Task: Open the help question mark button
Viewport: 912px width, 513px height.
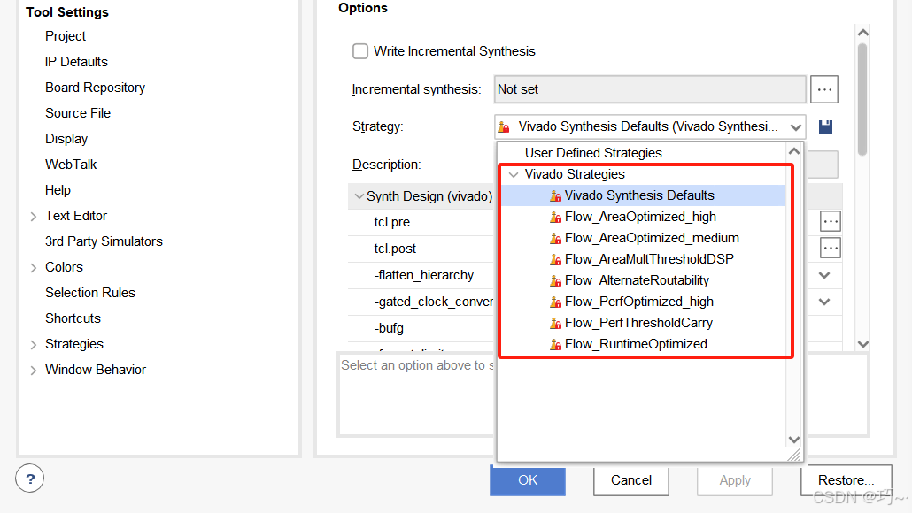Action: 30,479
